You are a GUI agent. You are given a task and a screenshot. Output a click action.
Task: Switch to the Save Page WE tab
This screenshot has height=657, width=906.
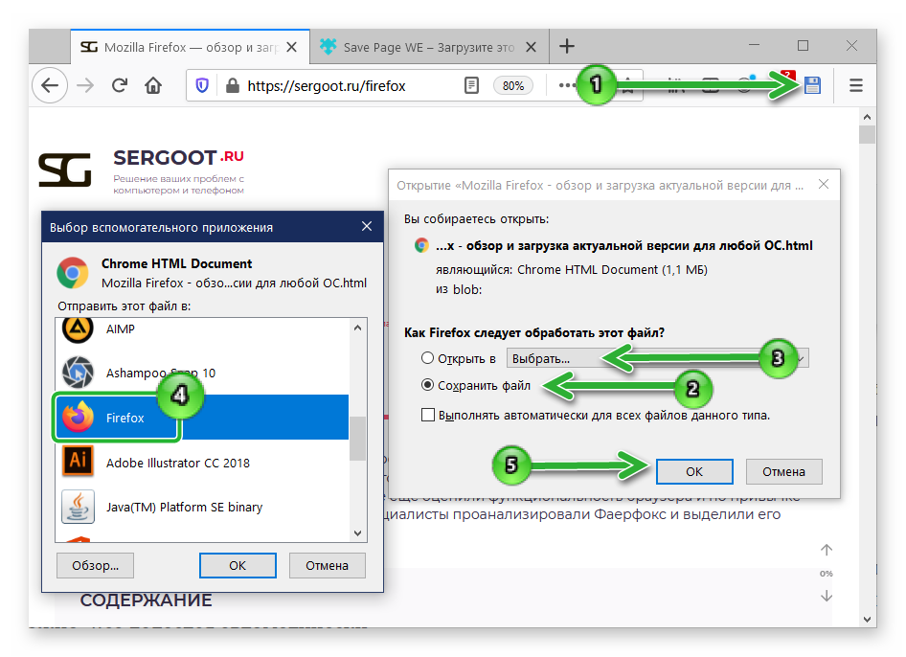(x=428, y=46)
